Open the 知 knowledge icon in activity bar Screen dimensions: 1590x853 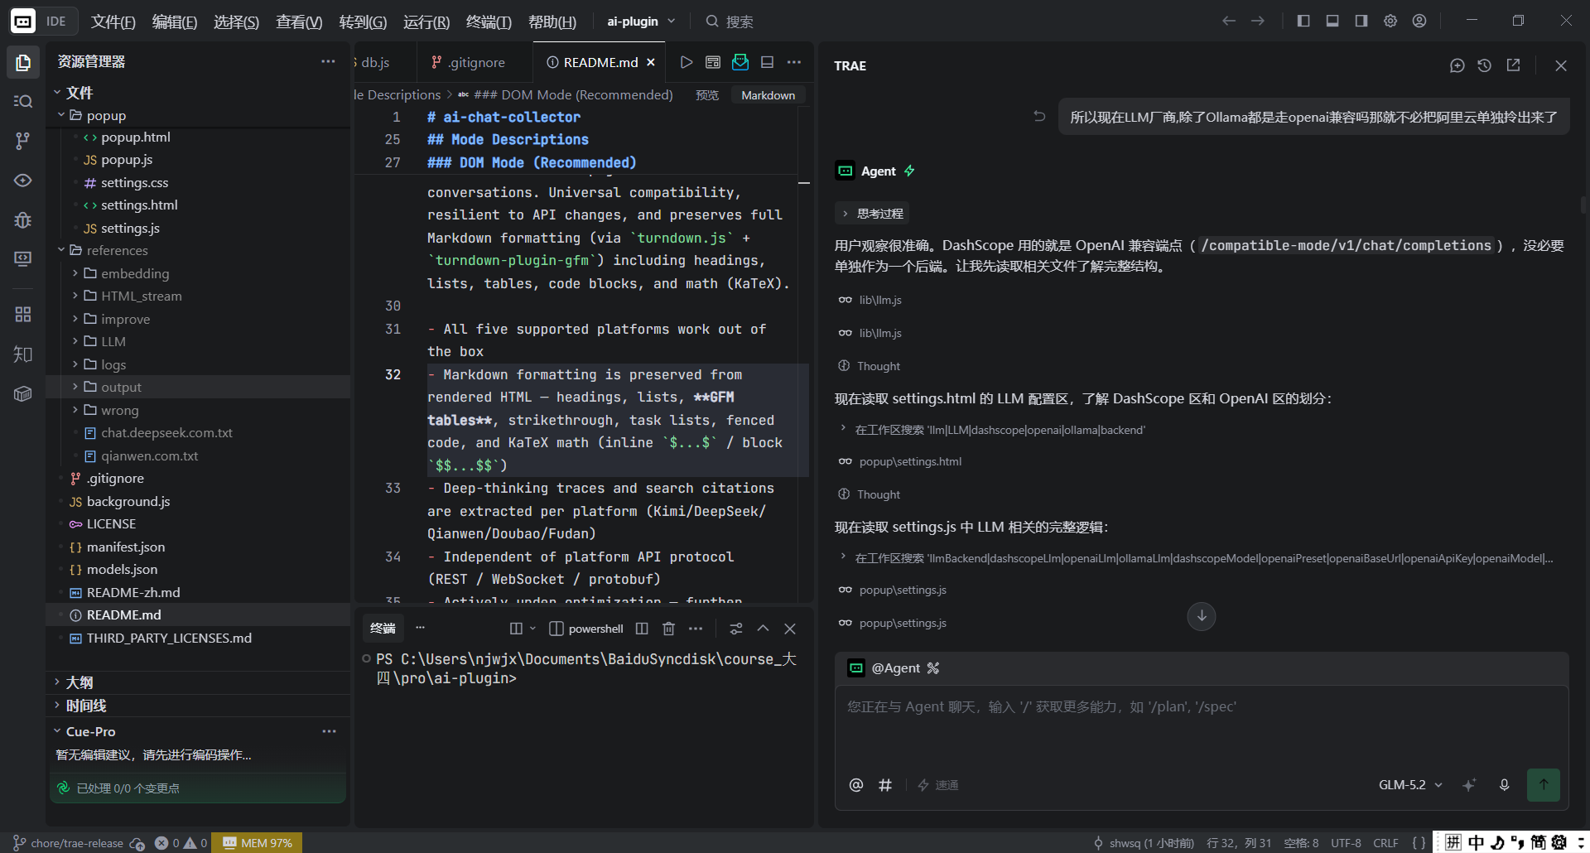pyautogui.click(x=23, y=354)
